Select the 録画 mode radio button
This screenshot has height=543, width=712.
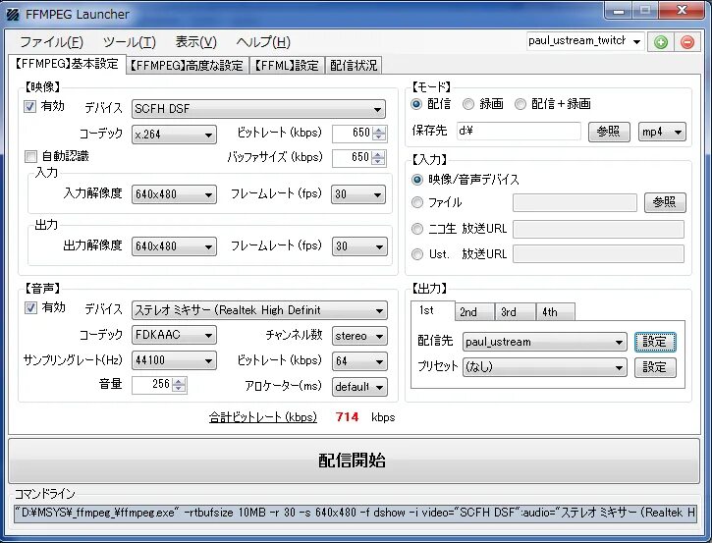[x=468, y=104]
